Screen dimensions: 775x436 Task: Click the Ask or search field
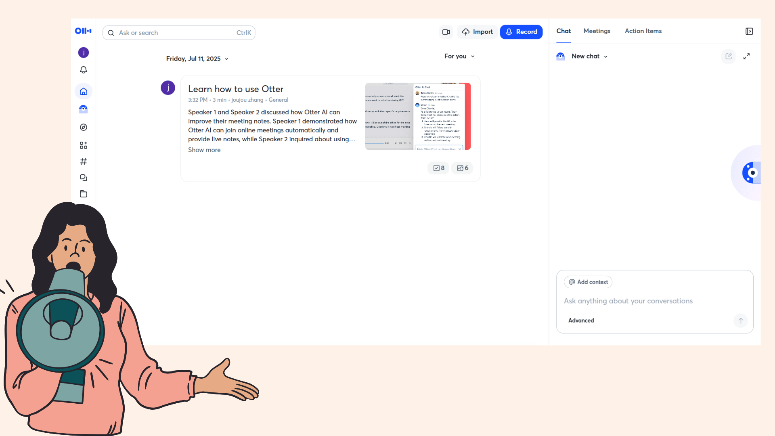coord(179,33)
